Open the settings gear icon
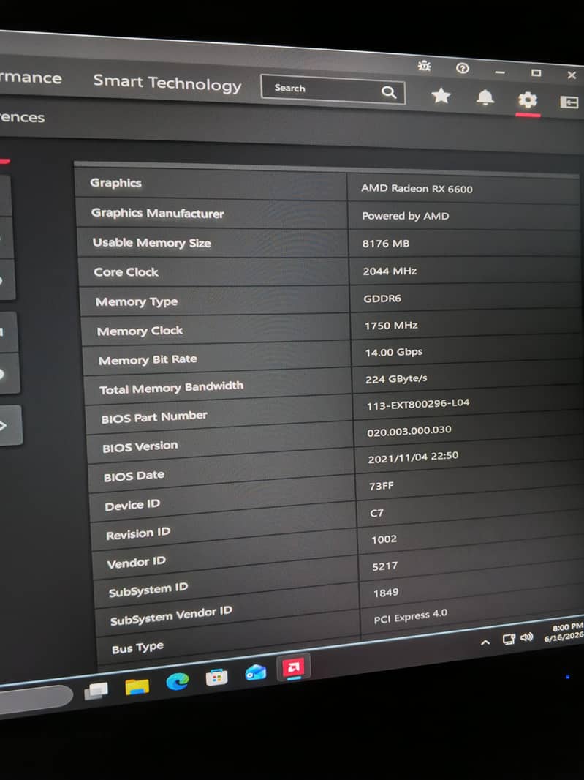The image size is (584, 780). pos(527,100)
